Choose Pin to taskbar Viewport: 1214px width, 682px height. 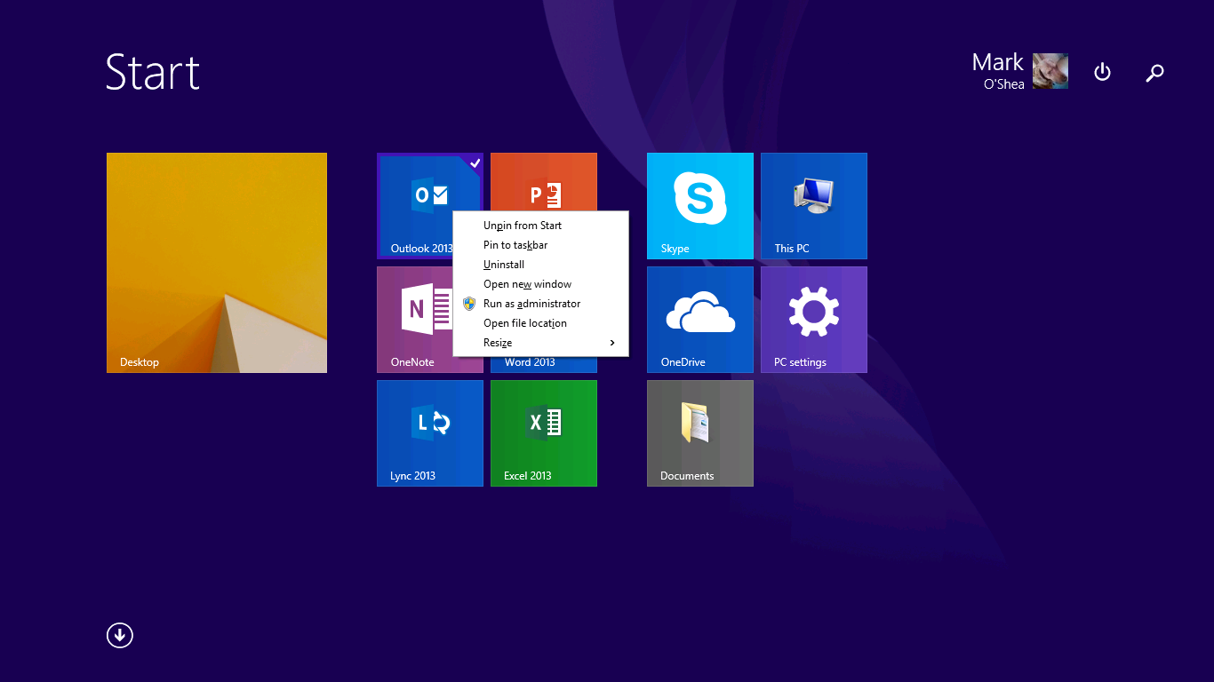click(x=515, y=245)
